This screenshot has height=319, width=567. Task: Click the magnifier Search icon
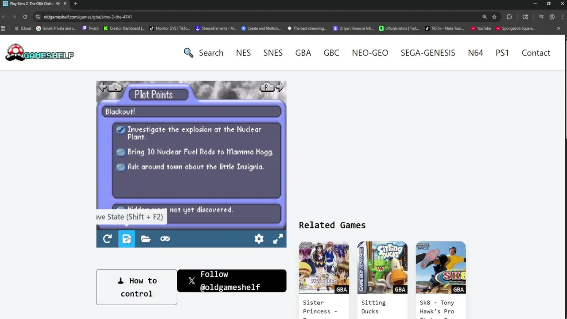pos(188,53)
